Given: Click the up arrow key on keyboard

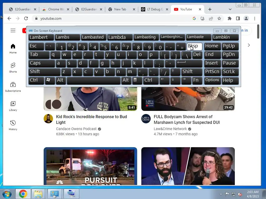Looking at the screenshot, I should tap(175, 72).
